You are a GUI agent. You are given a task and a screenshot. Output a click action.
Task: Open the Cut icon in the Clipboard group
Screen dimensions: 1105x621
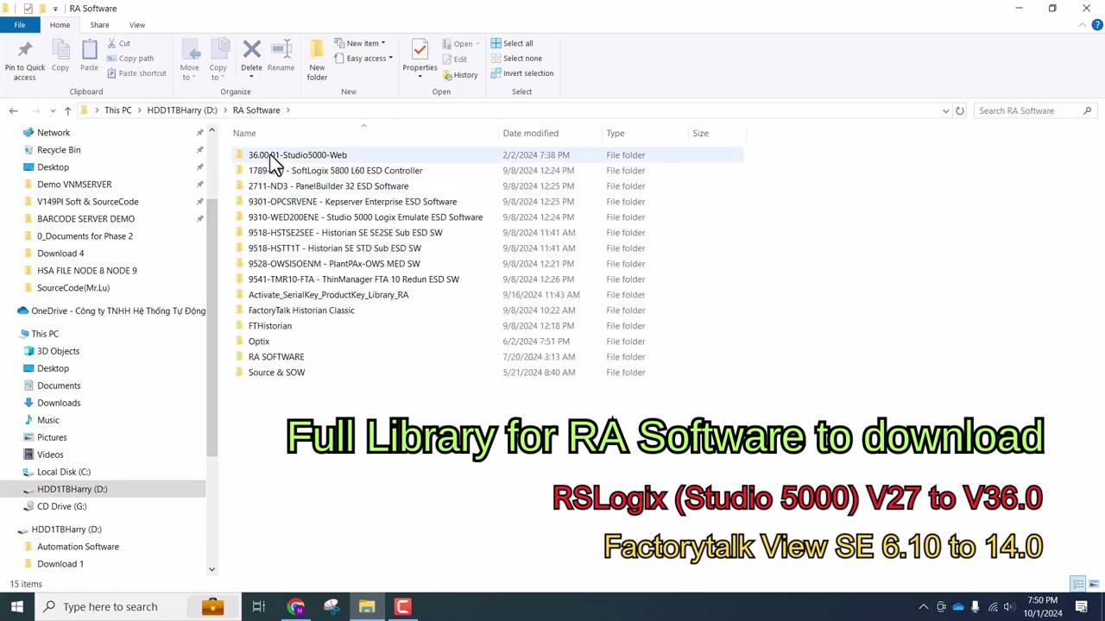(x=124, y=43)
